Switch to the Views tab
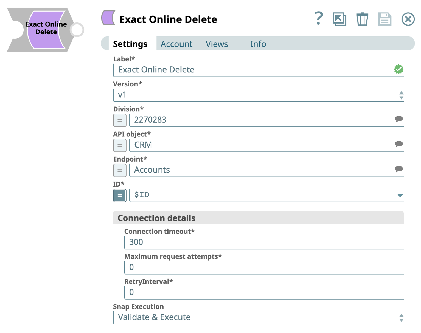This screenshot has width=421, height=333. (x=217, y=44)
